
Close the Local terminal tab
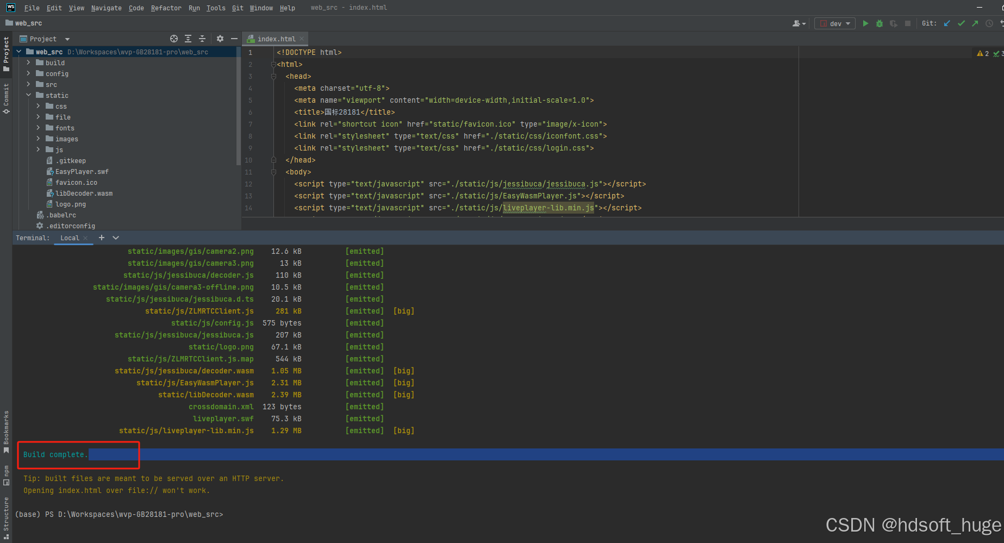(85, 238)
